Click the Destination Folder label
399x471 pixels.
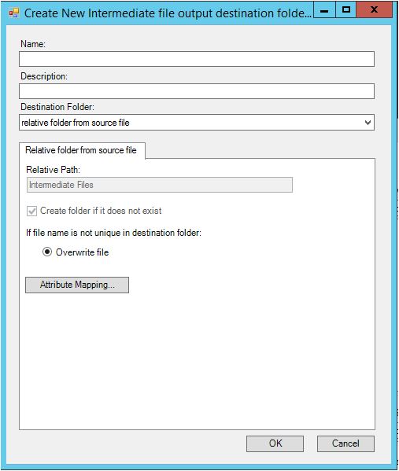[57, 107]
